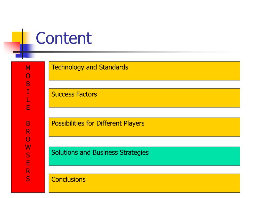
Task: Click the text 'Success Factors'
Action: (74, 94)
